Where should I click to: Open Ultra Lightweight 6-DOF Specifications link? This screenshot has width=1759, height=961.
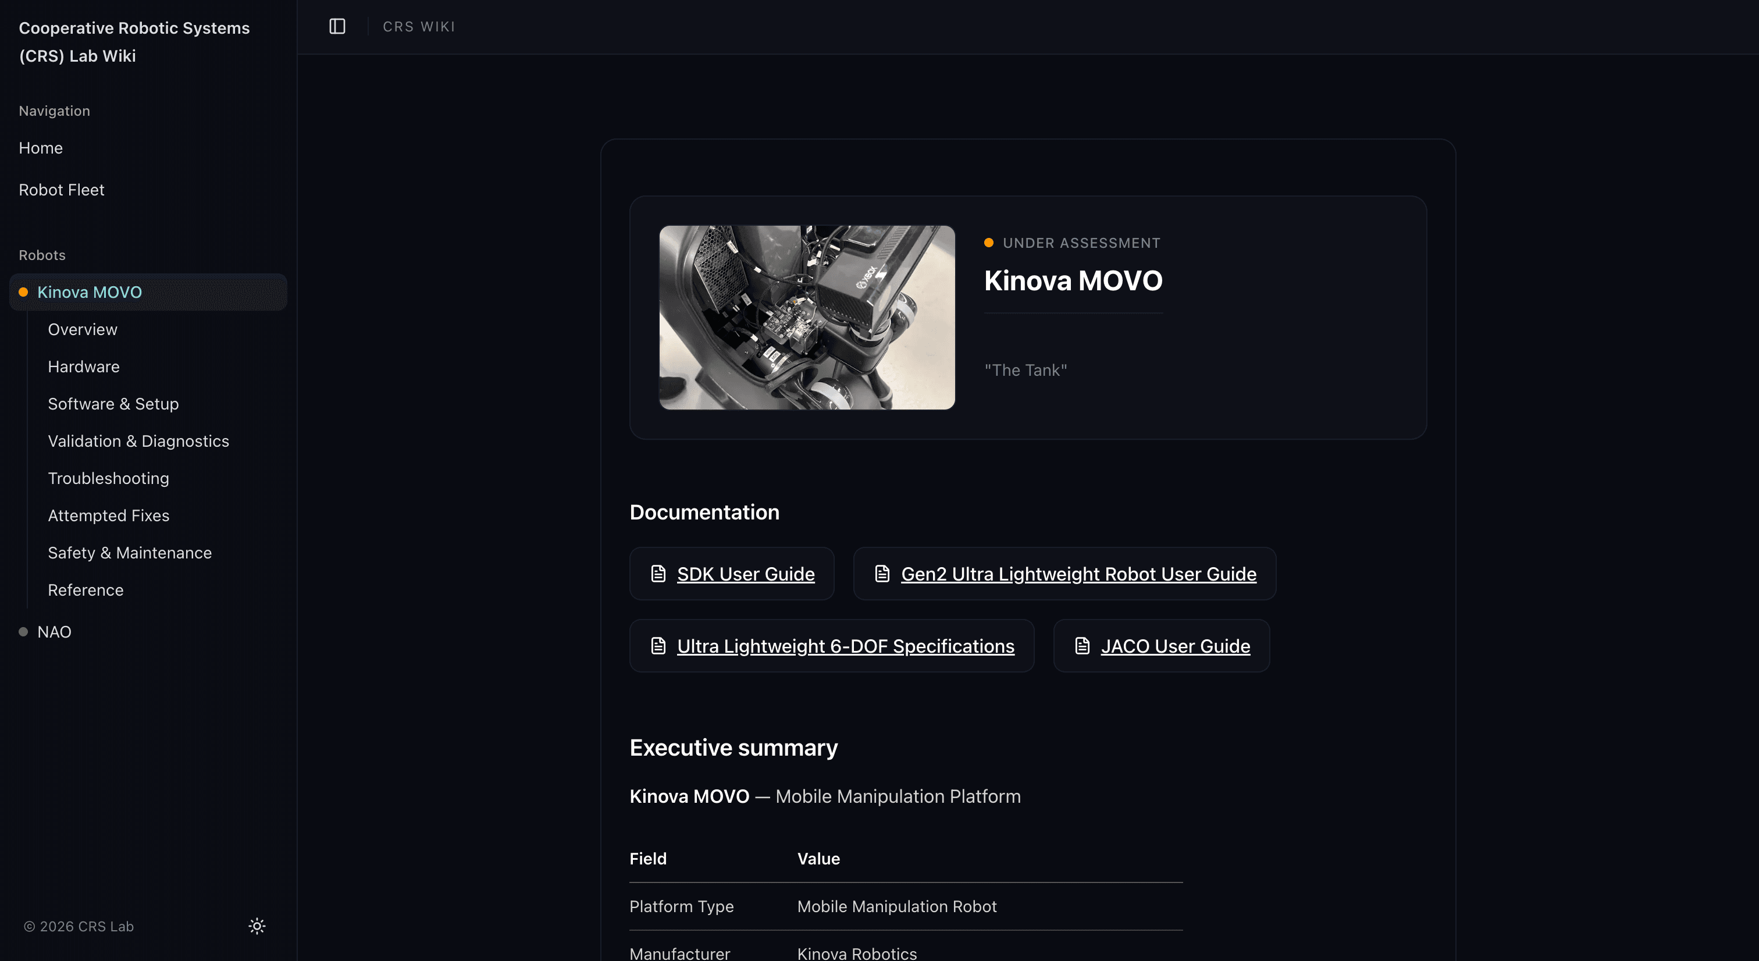tap(845, 646)
